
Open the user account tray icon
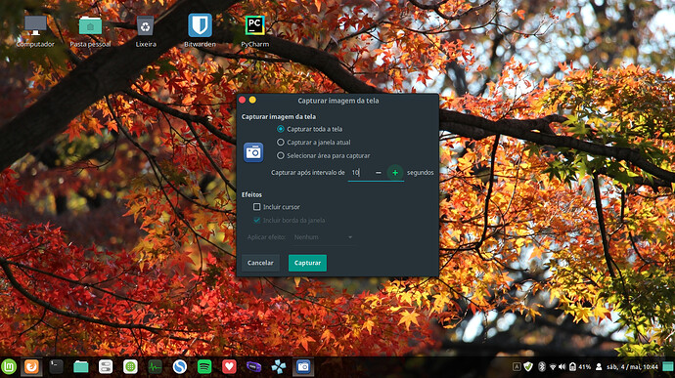tap(599, 367)
